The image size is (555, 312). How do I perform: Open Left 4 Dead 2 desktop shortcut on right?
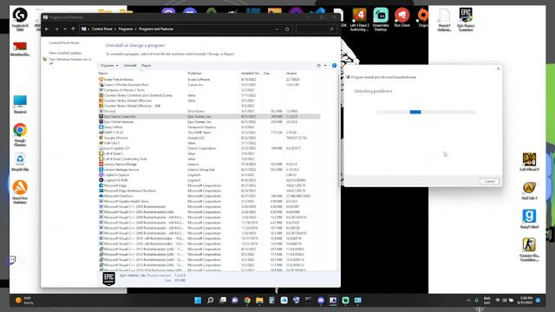(x=529, y=162)
